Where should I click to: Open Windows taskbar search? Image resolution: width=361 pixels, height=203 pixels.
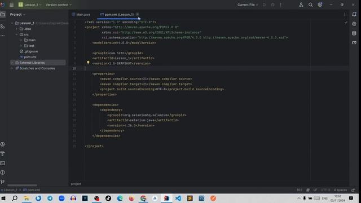click(15, 198)
